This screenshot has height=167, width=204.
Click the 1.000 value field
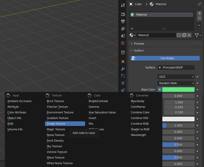pyautogui.click(x=179, y=102)
